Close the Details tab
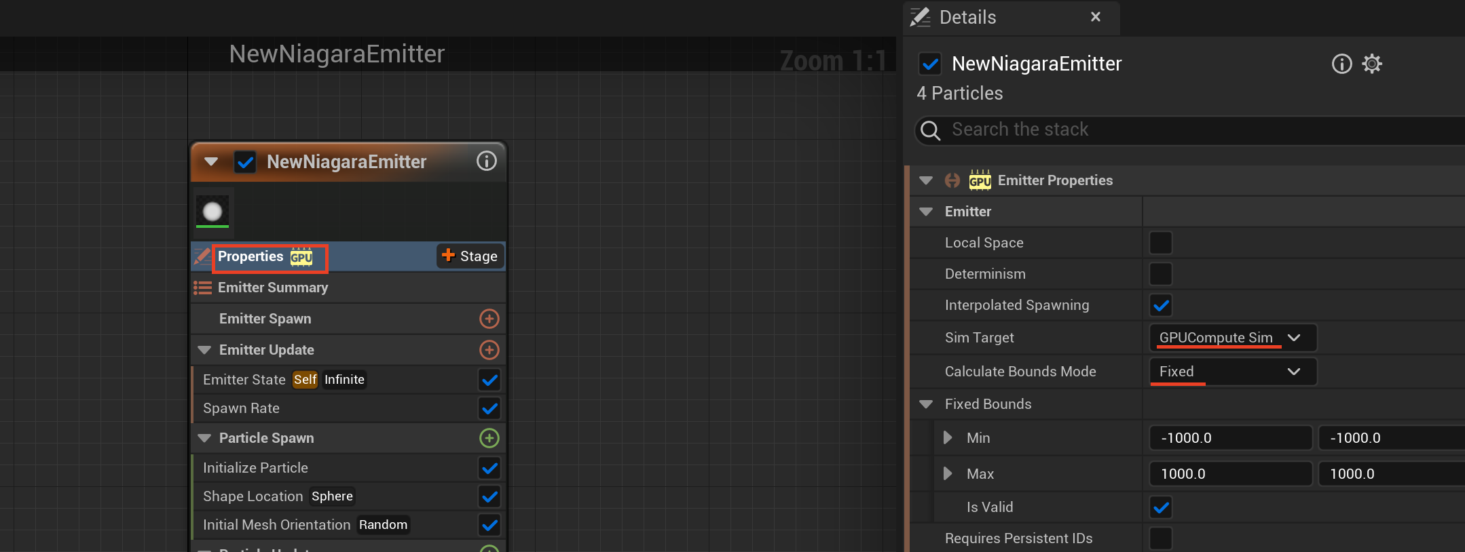1465x552 pixels. click(x=1096, y=17)
